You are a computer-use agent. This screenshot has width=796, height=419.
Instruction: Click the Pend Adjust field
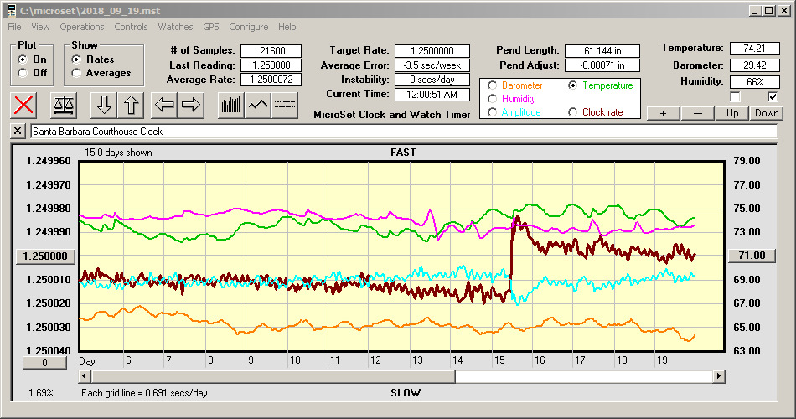click(602, 65)
